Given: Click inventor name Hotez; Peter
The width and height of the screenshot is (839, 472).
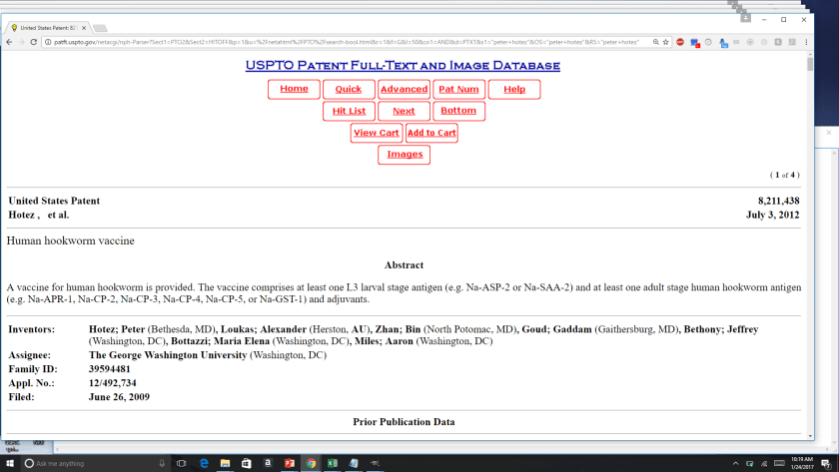Looking at the screenshot, I should [117, 329].
